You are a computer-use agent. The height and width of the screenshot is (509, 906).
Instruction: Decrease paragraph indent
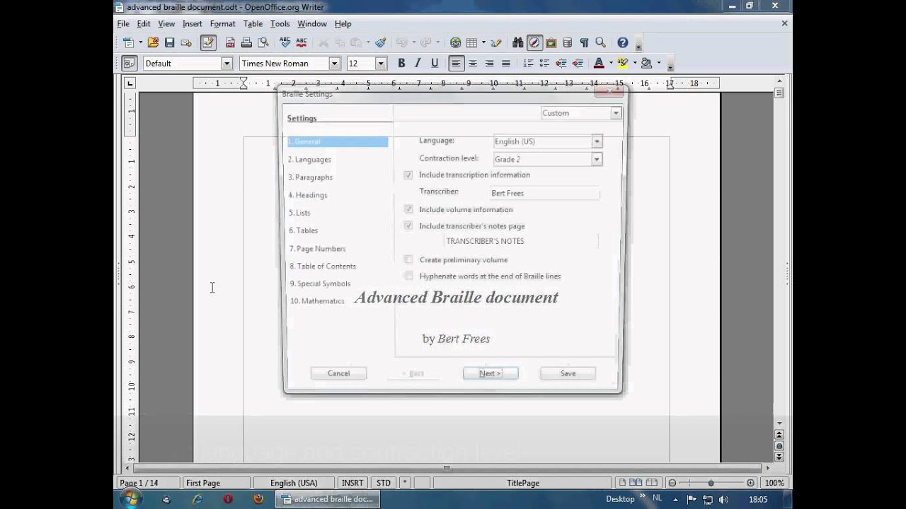(561, 63)
